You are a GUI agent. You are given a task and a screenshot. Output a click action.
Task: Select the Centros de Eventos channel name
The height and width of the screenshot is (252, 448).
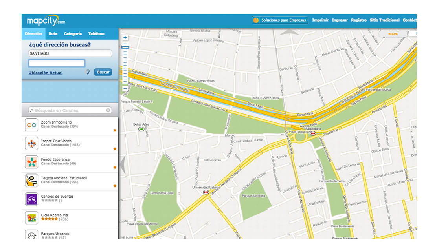pos(57,196)
